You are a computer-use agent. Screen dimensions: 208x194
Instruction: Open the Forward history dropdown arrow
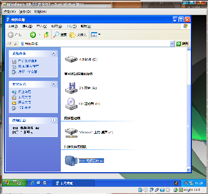[x=40, y=35]
